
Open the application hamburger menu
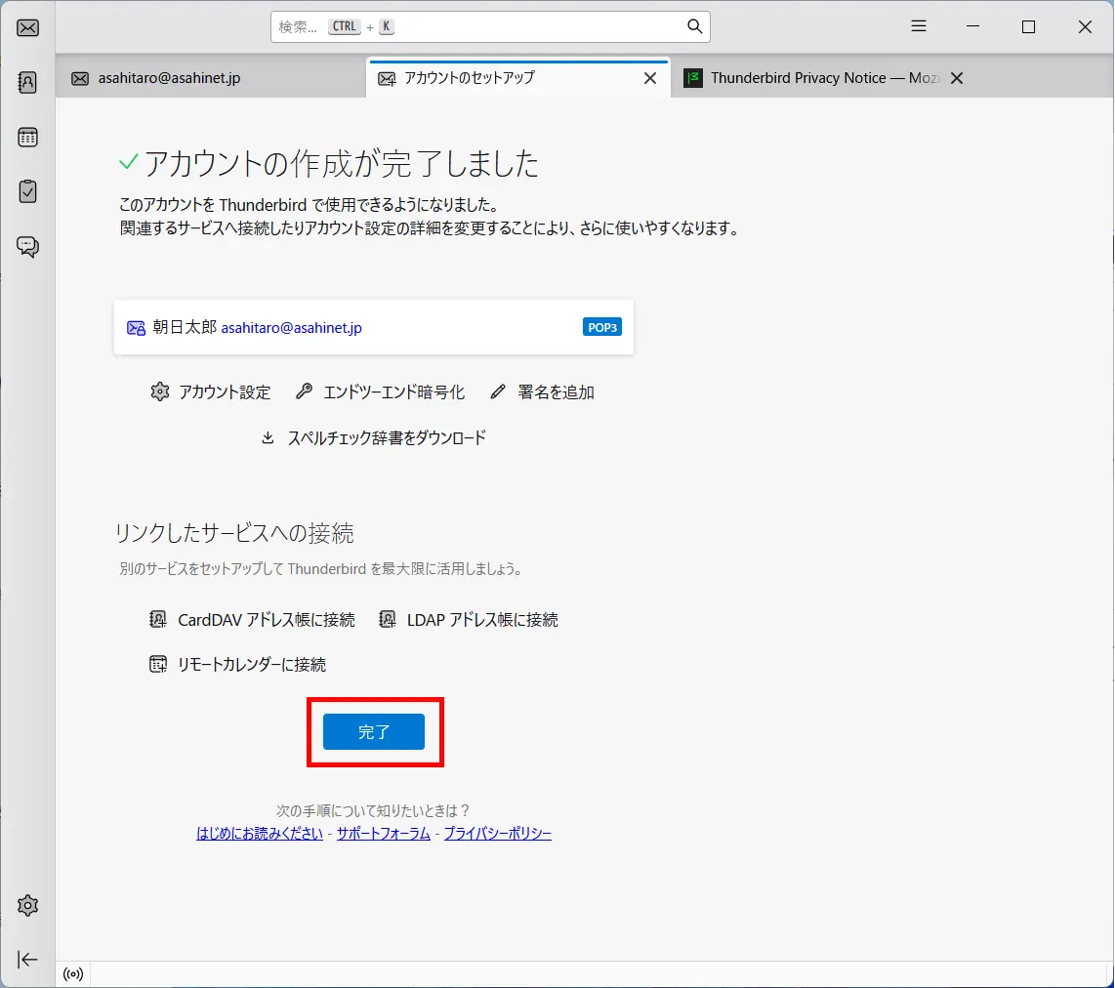click(x=918, y=26)
